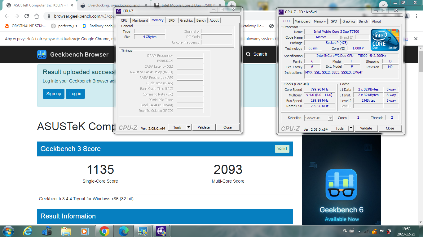
Task: Select Mainboard tab in lxp5vd CPU-Z window
Action: coord(302,21)
